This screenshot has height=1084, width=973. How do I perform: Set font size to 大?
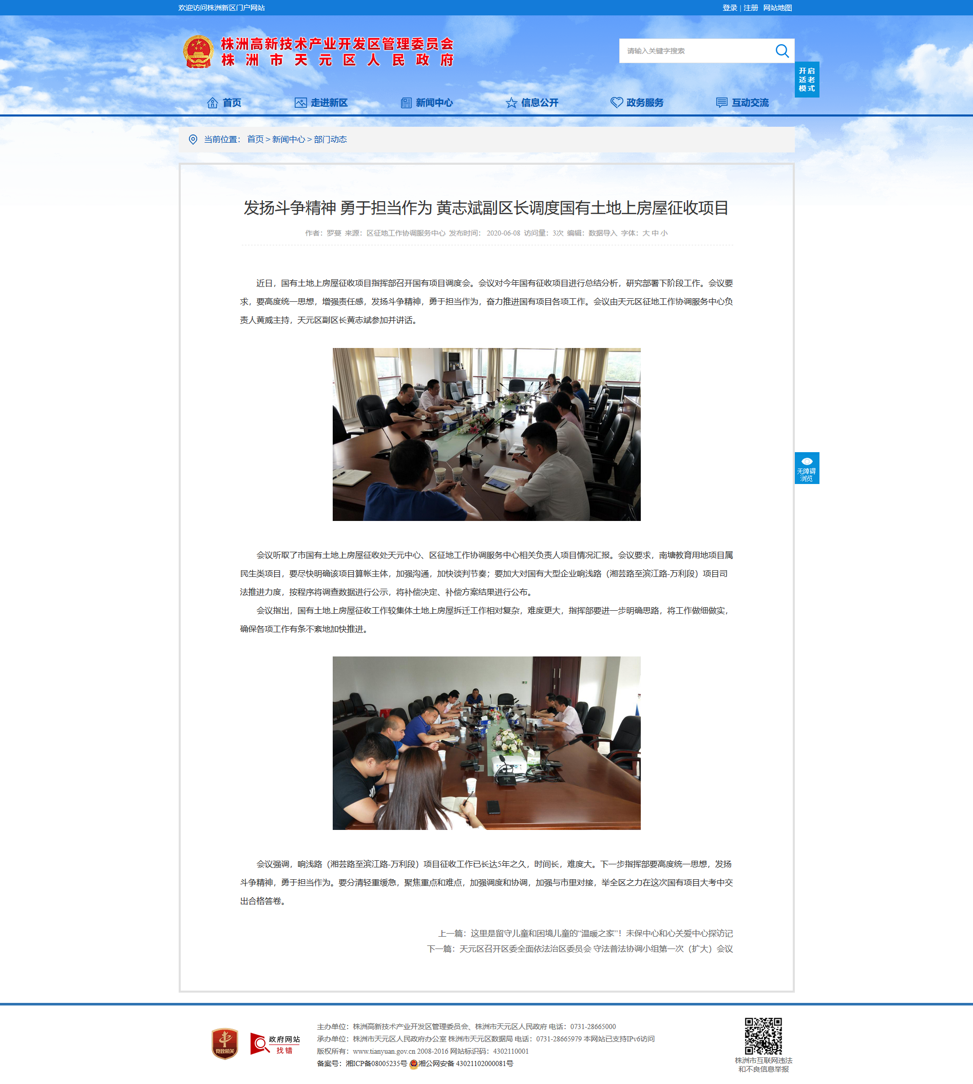click(646, 233)
